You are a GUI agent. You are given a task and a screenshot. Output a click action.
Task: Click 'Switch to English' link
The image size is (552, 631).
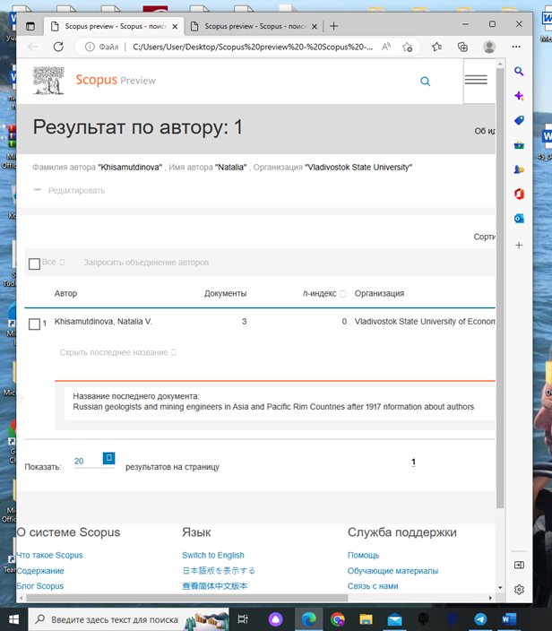(212, 556)
